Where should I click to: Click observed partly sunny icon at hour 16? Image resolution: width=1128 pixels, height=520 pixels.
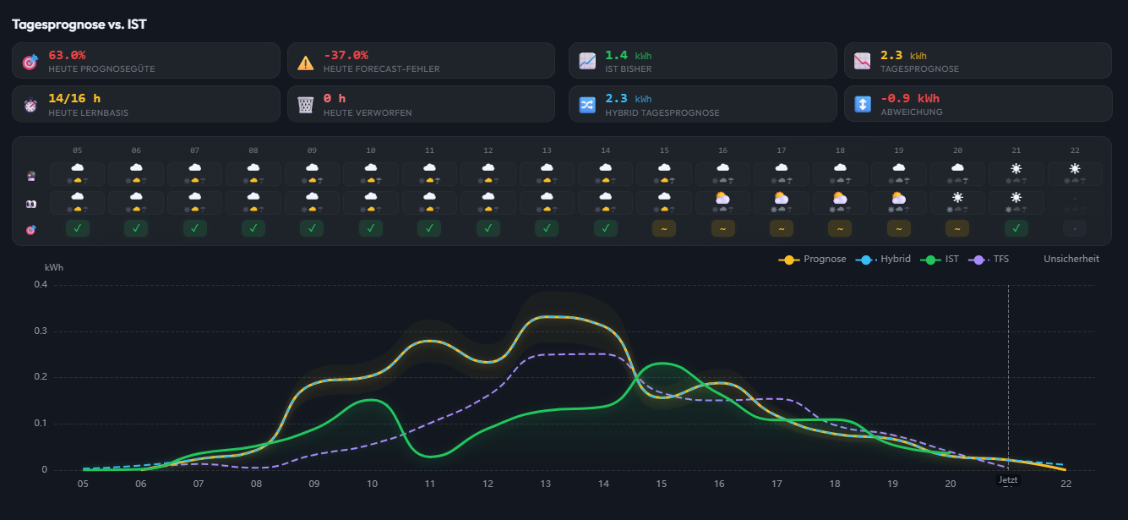click(723, 198)
